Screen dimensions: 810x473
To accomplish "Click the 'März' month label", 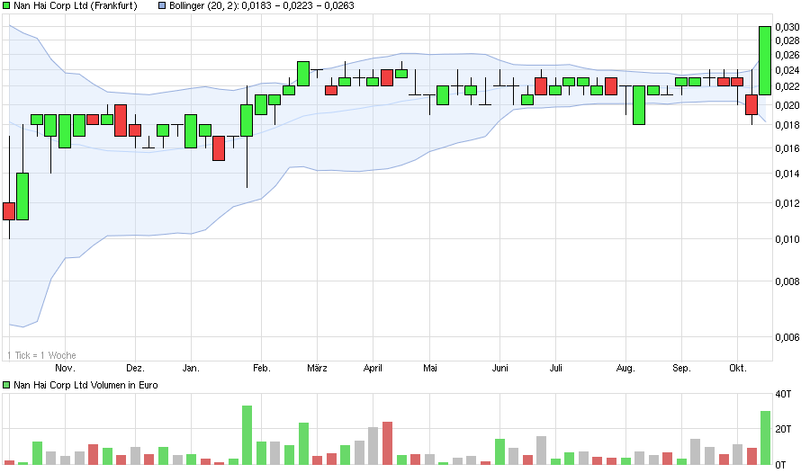I will [x=317, y=368].
